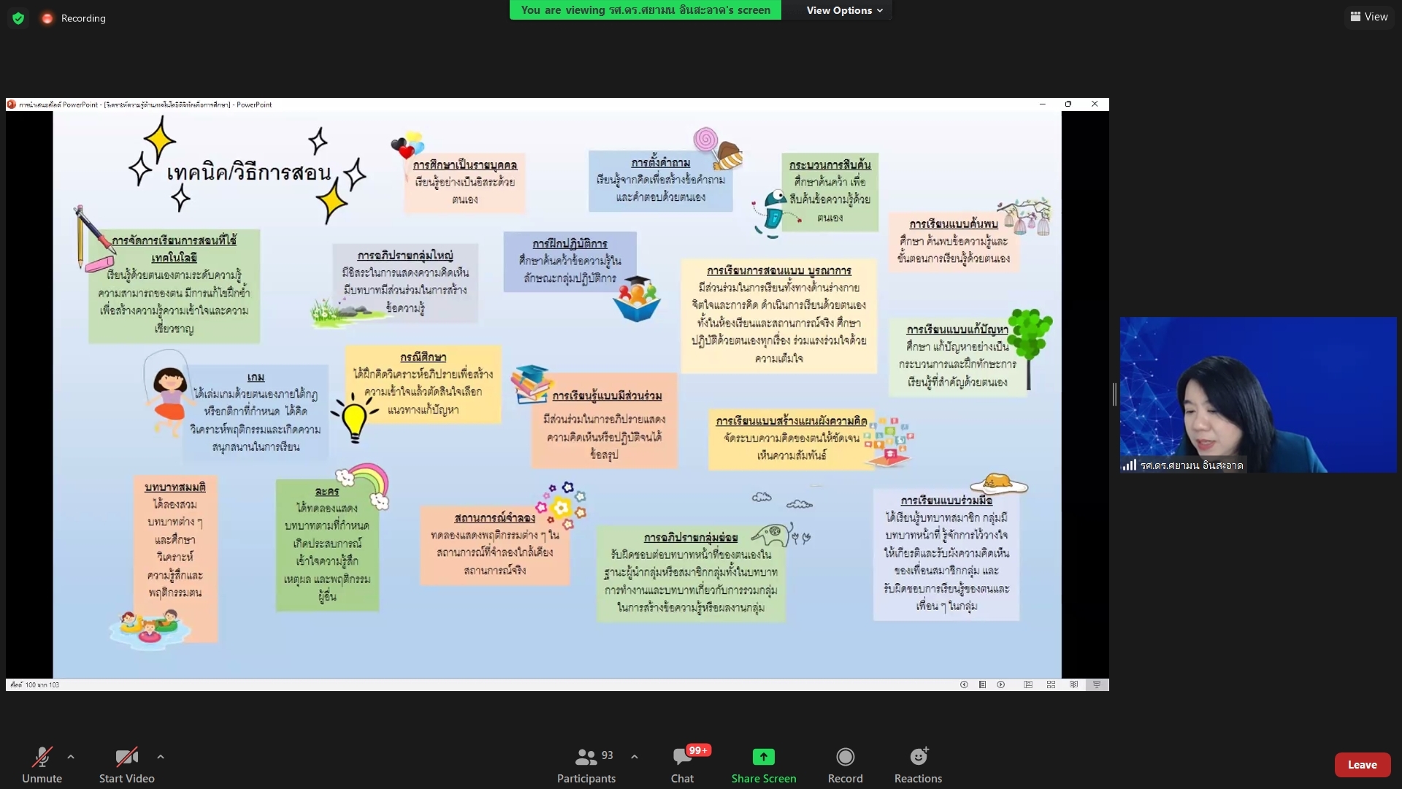Click the 'บทบาทสมมติ' heading

(175, 487)
